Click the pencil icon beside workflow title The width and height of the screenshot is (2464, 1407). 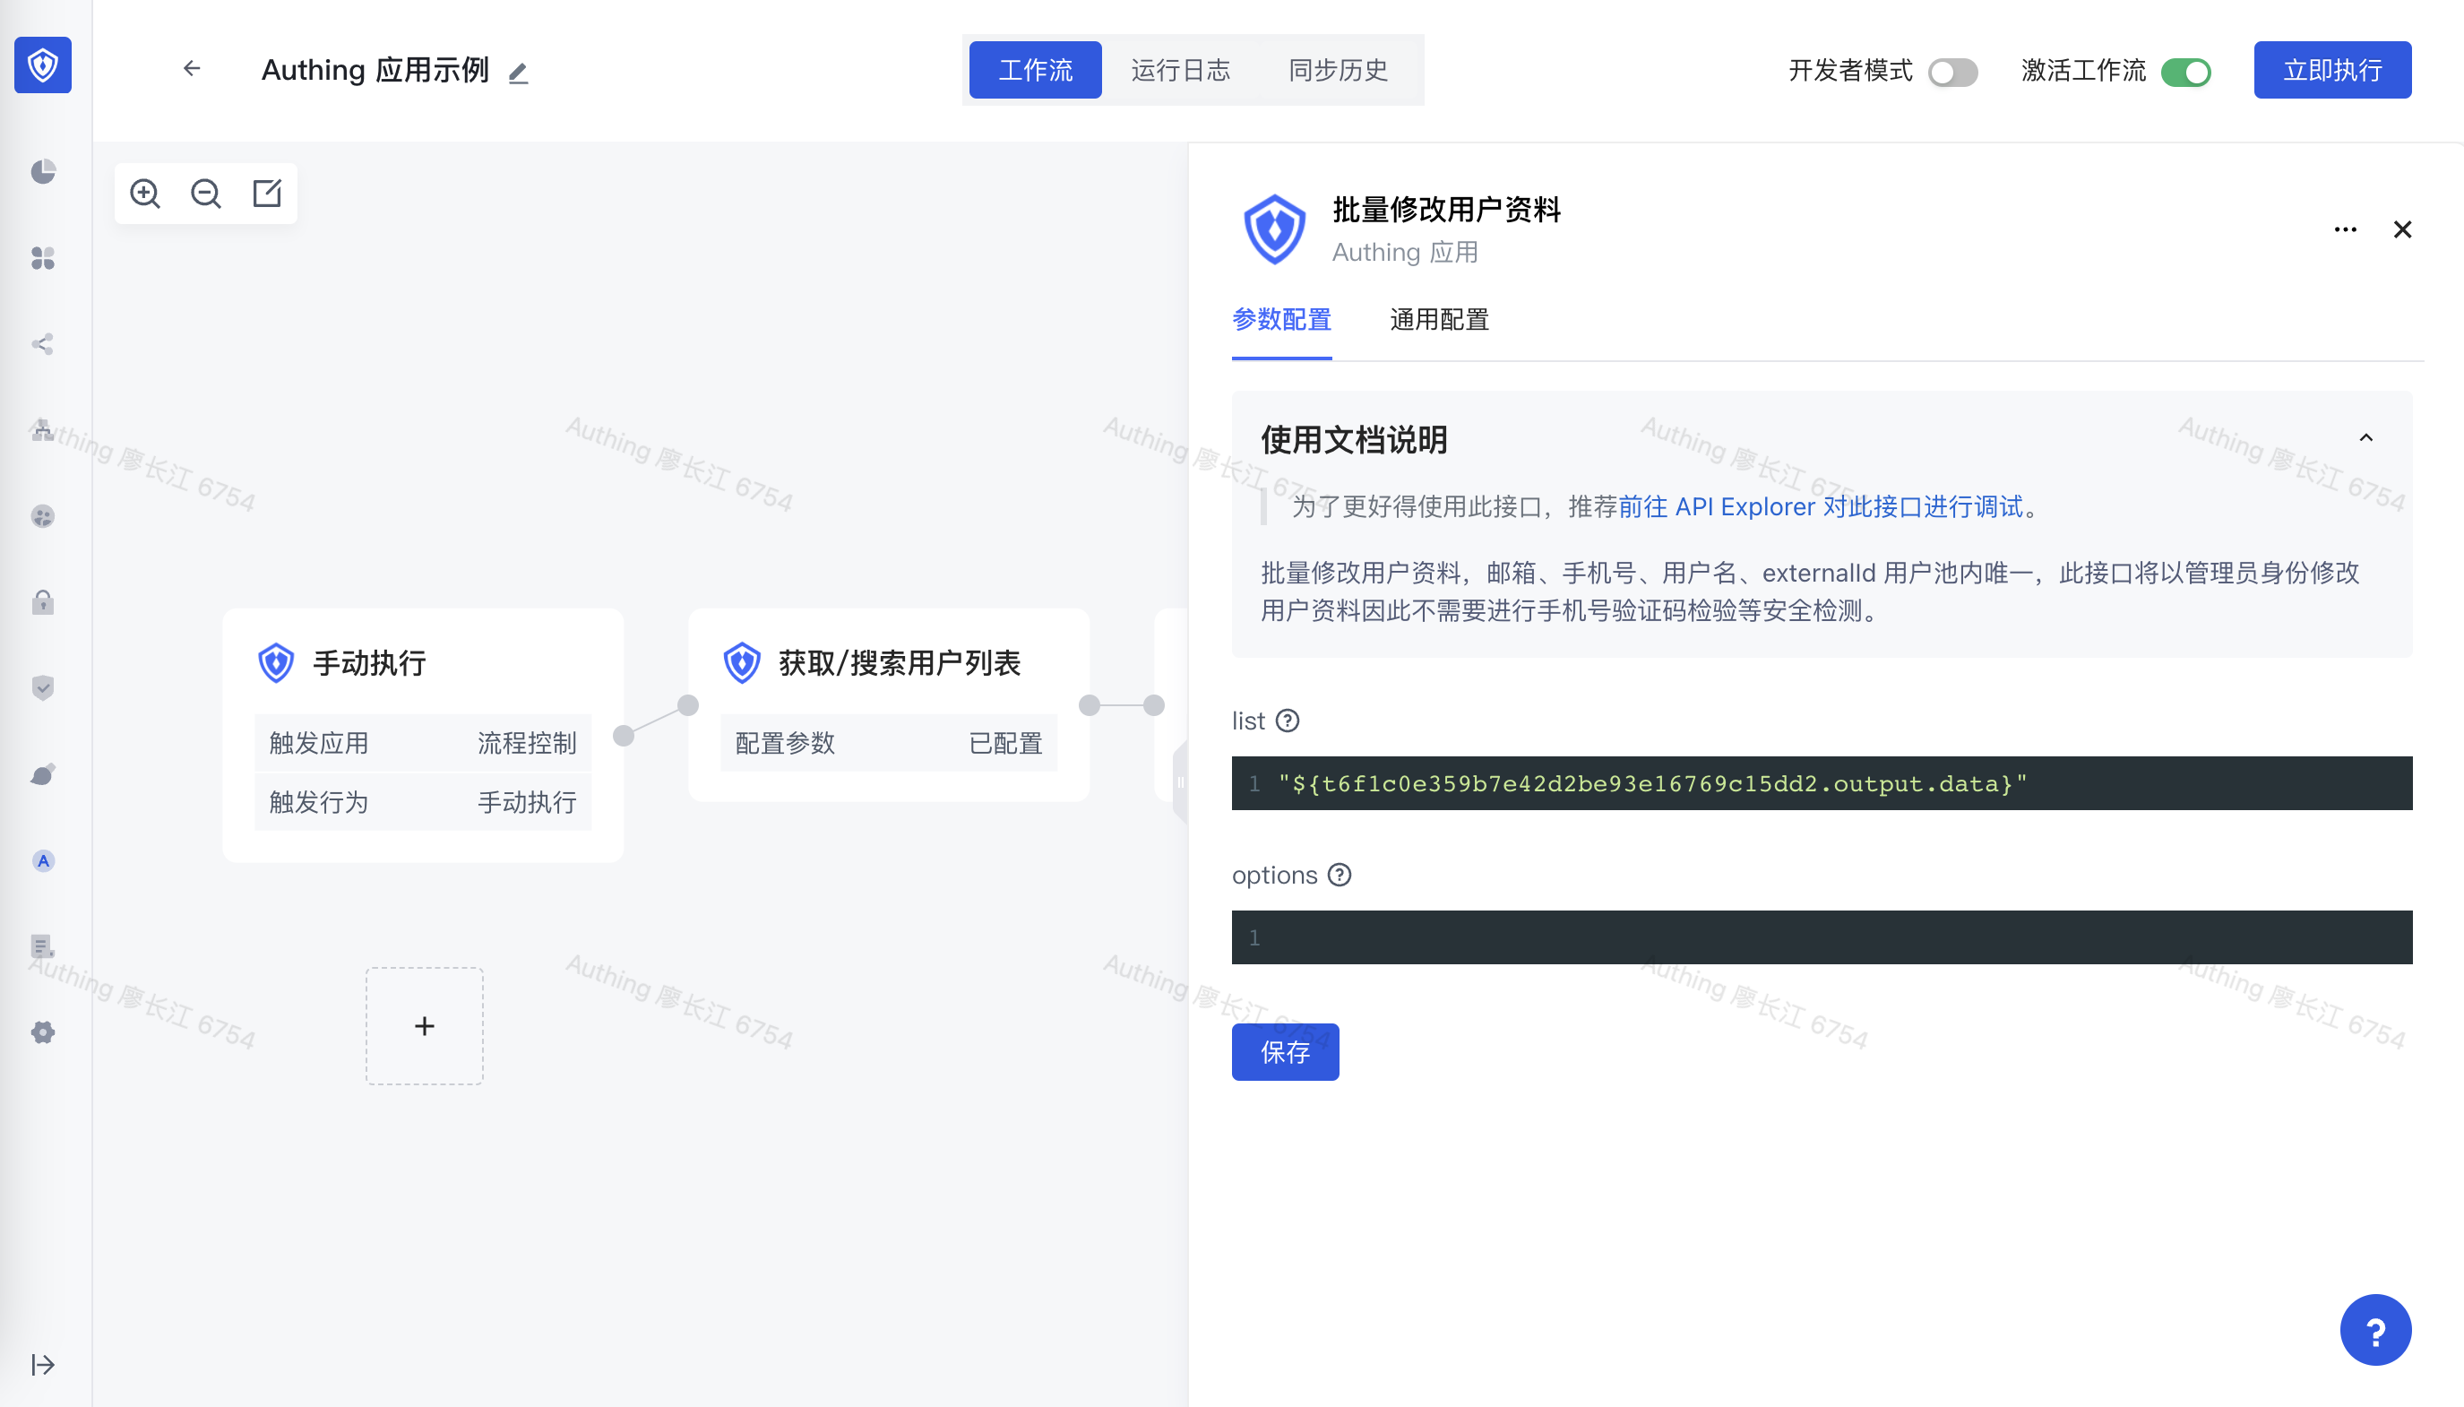(x=519, y=73)
